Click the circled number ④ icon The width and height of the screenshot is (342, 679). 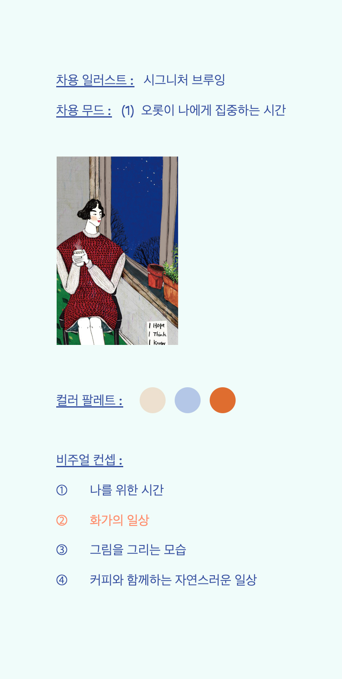62,580
